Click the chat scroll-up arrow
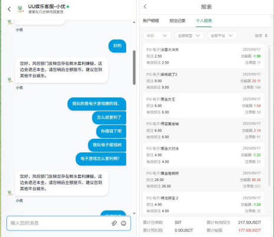 [x=134, y=22]
